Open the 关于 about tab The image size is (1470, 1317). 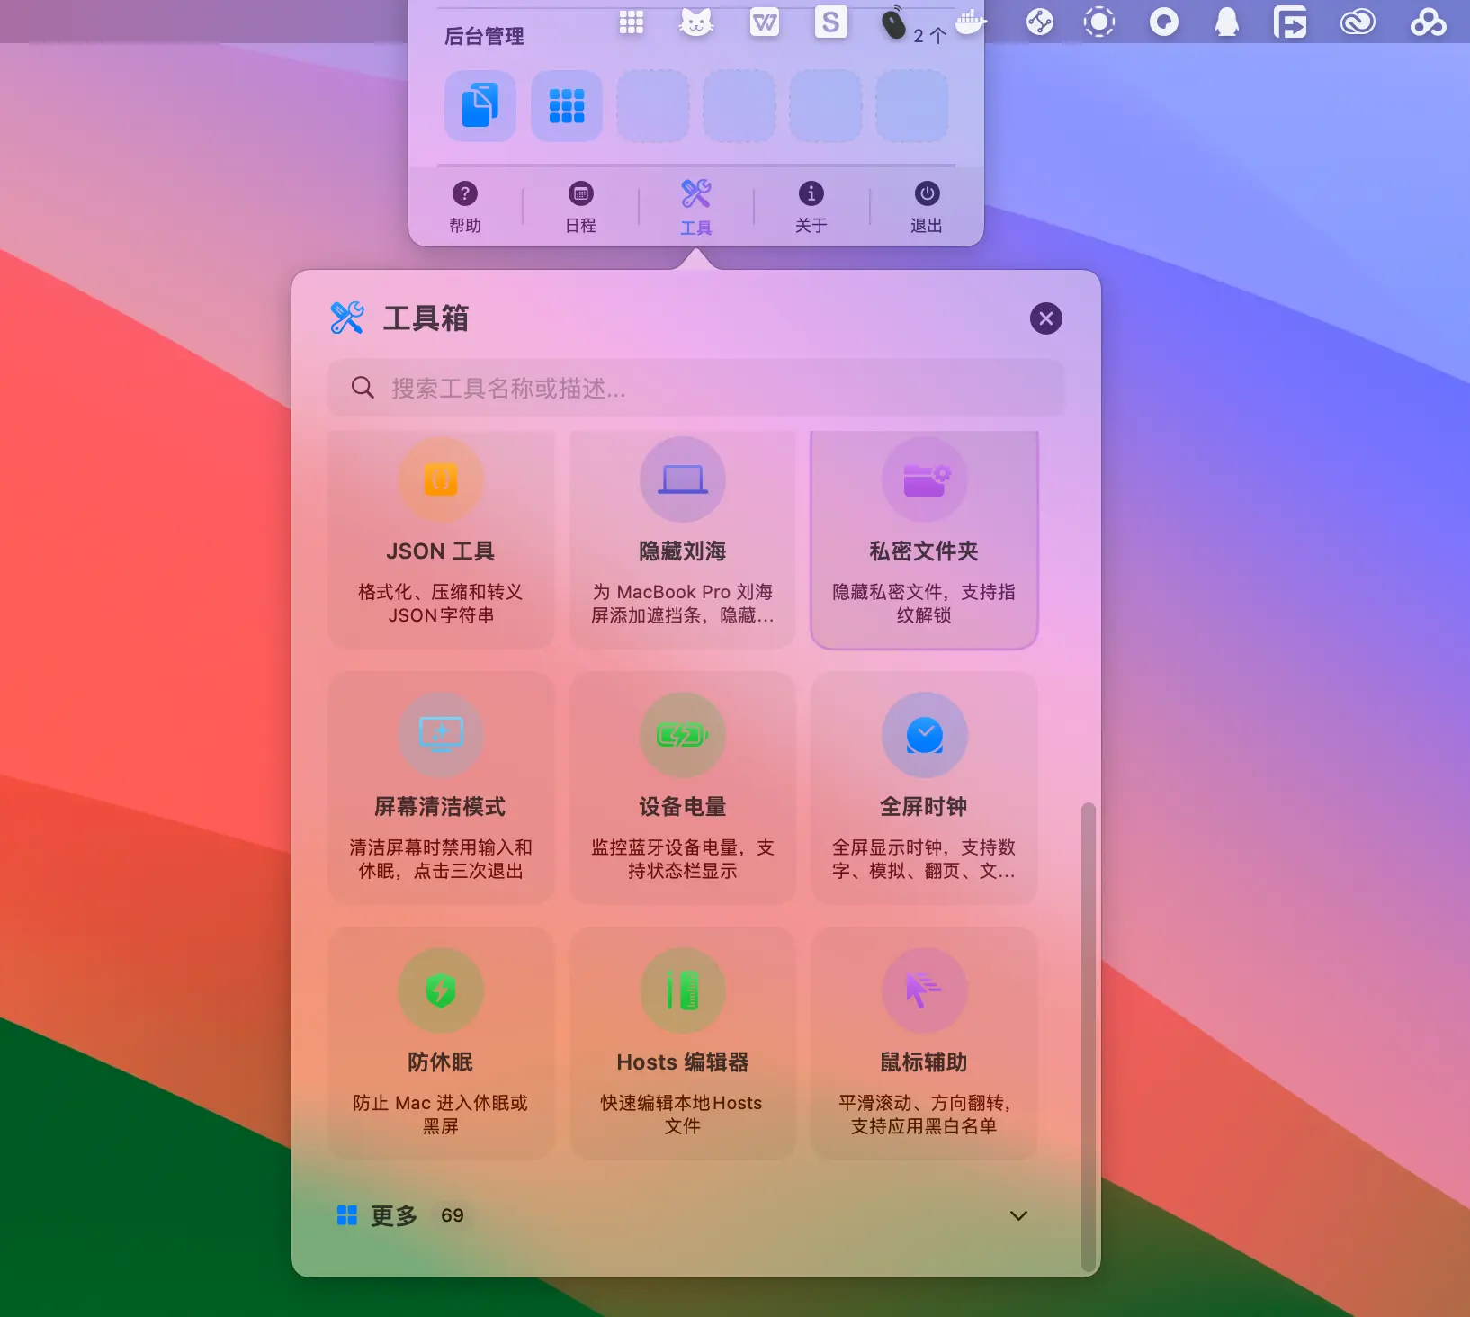coord(811,207)
